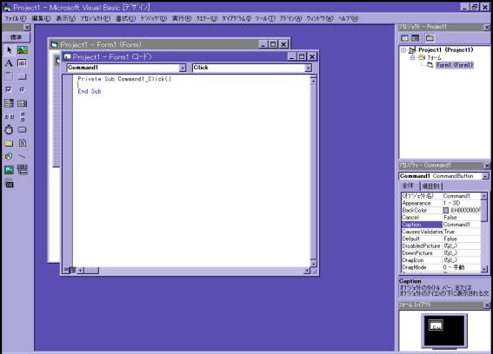Select the TextBox control tool

[x=22, y=63]
